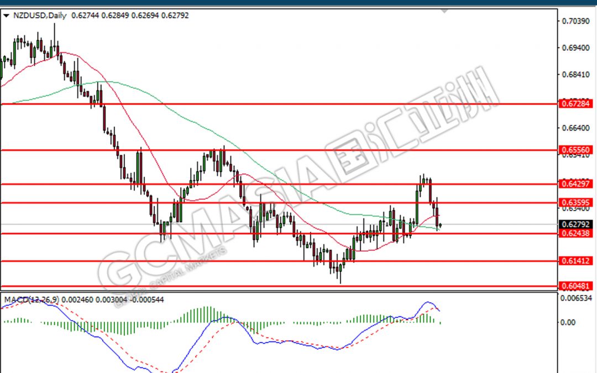Select the 0.65560 horizontal resistance line

(276, 150)
